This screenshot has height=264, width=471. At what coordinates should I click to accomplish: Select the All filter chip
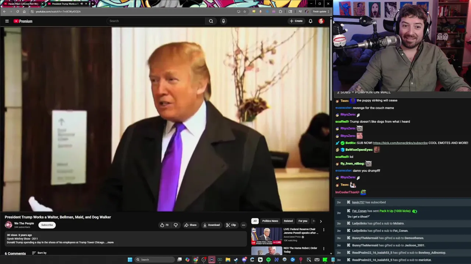pos(255,221)
